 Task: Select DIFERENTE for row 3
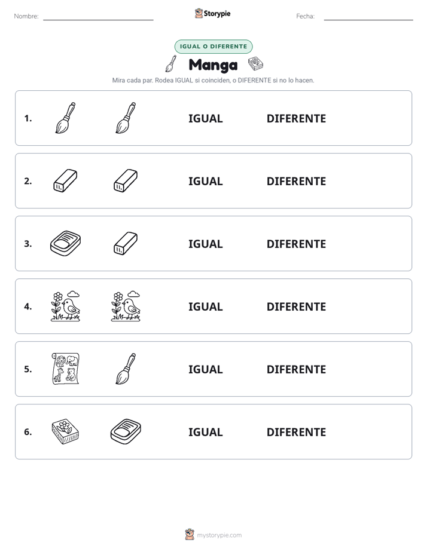point(296,244)
